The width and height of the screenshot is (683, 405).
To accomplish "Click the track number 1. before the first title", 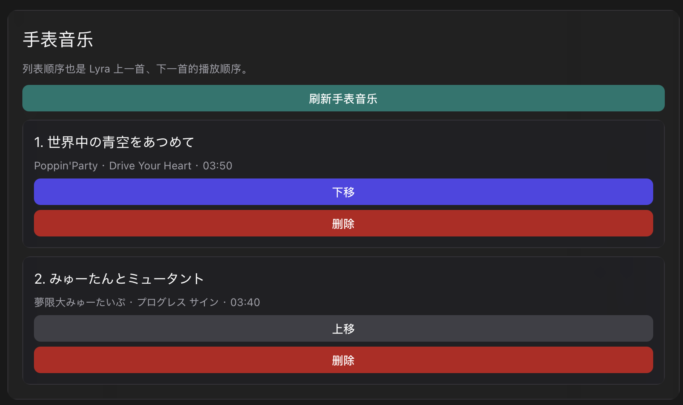I will tap(39, 142).
